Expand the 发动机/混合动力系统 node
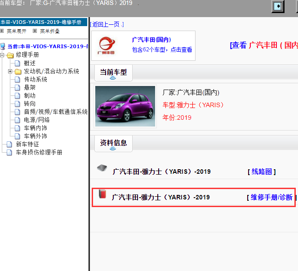Image resolution: width=298 pixels, height=271 pixels. [10, 72]
